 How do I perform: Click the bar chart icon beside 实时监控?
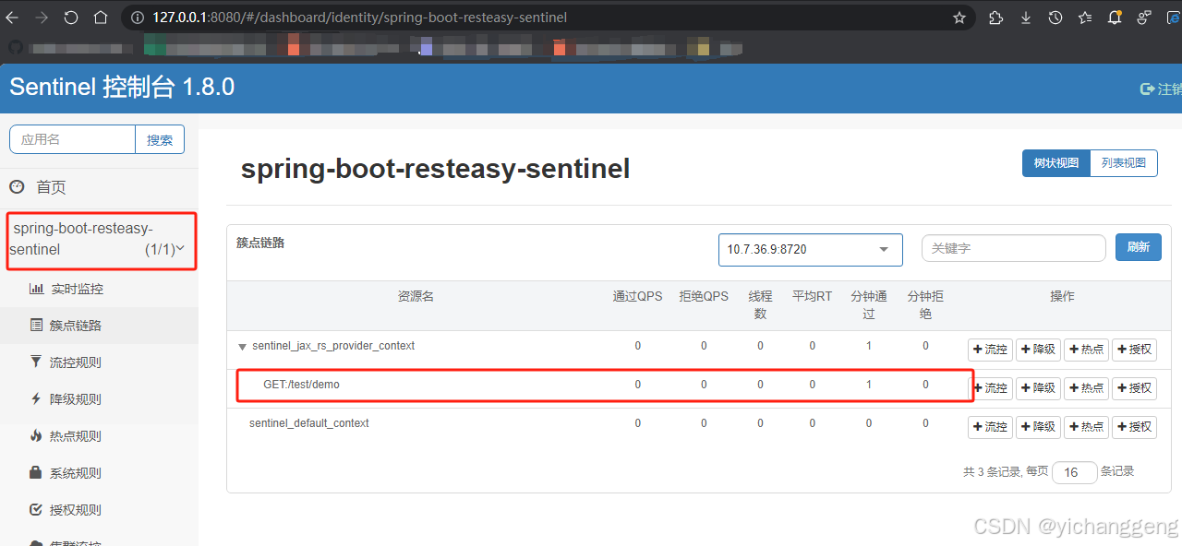pyautogui.click(x=37, y=289)
